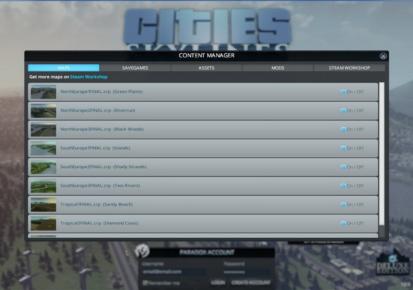Image resolution: width=413 pixels, height=290 pixels.
Task: Click the Login button
Action: [x=218, y=283]
